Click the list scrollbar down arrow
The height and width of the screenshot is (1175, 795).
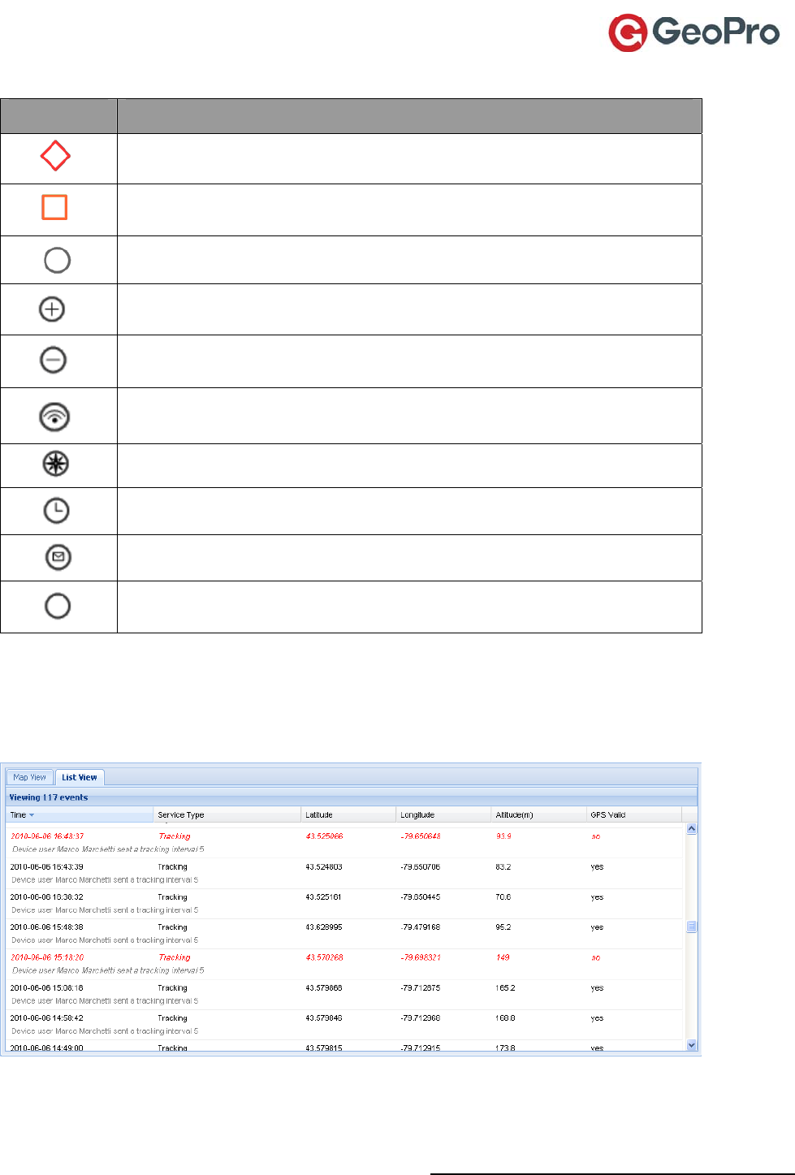pyautogui.click(x=692, y=1045)
